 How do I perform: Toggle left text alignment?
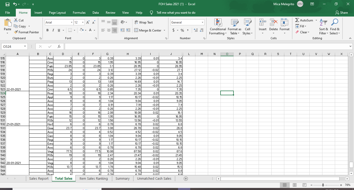(103, 30)
